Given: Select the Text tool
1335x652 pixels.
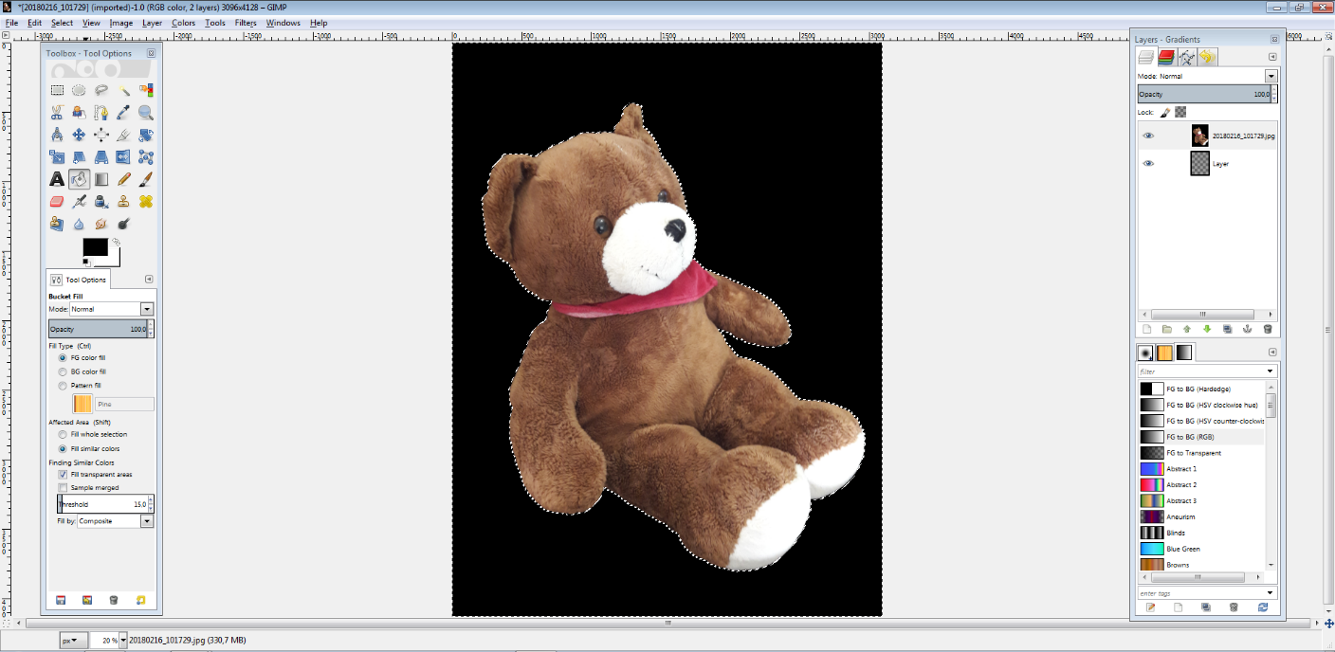Looking at the screenshot, I should [x=57, y=179].
